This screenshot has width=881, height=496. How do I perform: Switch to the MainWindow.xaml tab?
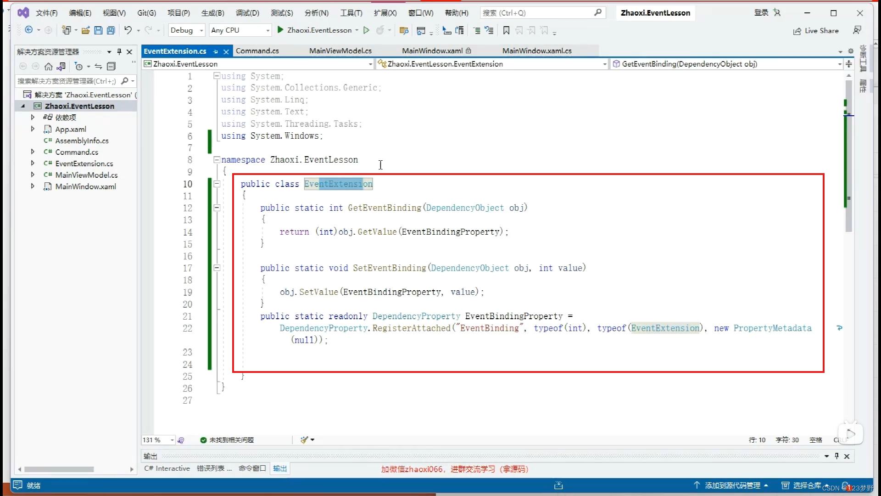(x=436, y=51)
